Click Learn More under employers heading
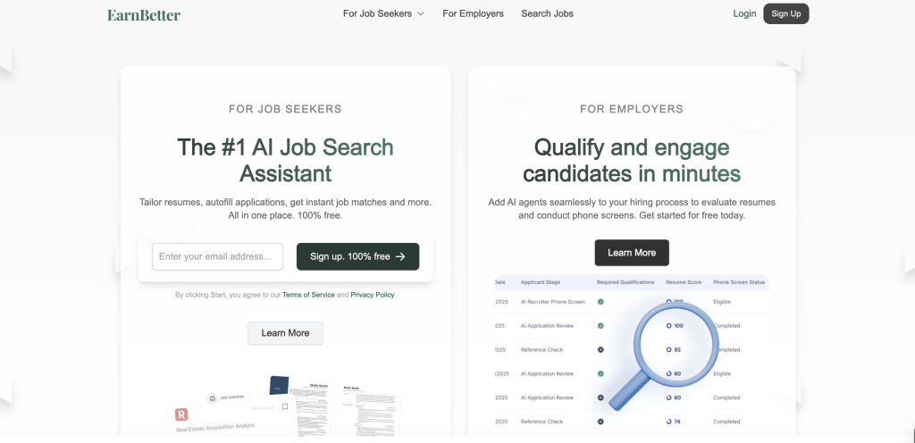The image size is (915, 443). point(632,253)
